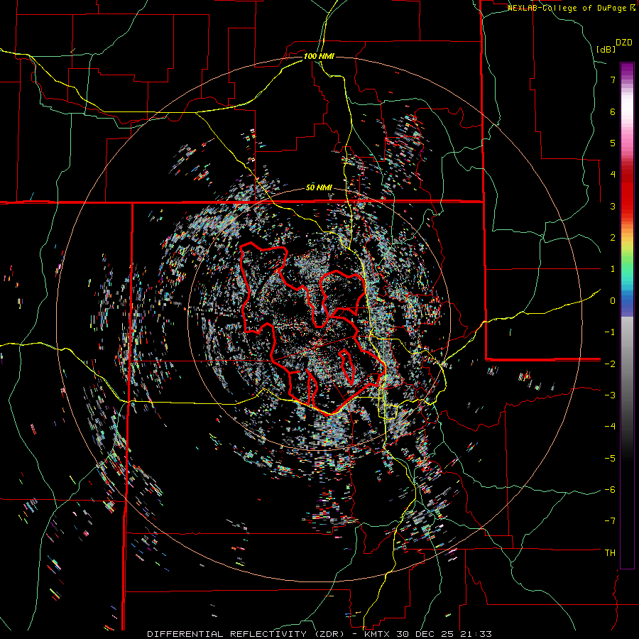Select the "7" value on the dB scale

coord(613,80)
